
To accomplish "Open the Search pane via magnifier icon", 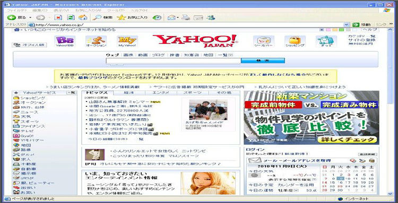I will coord(97,17).
